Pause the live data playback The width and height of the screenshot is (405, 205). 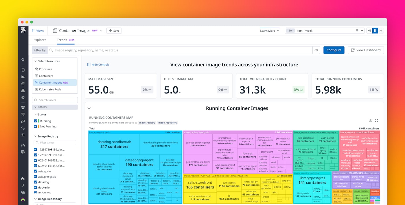(x=375, y=30)
